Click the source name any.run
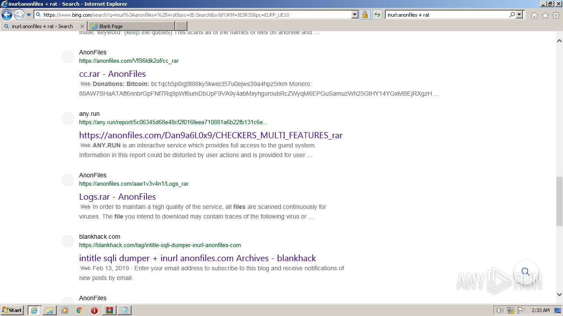563x316 pixels. tap(89, 114)
